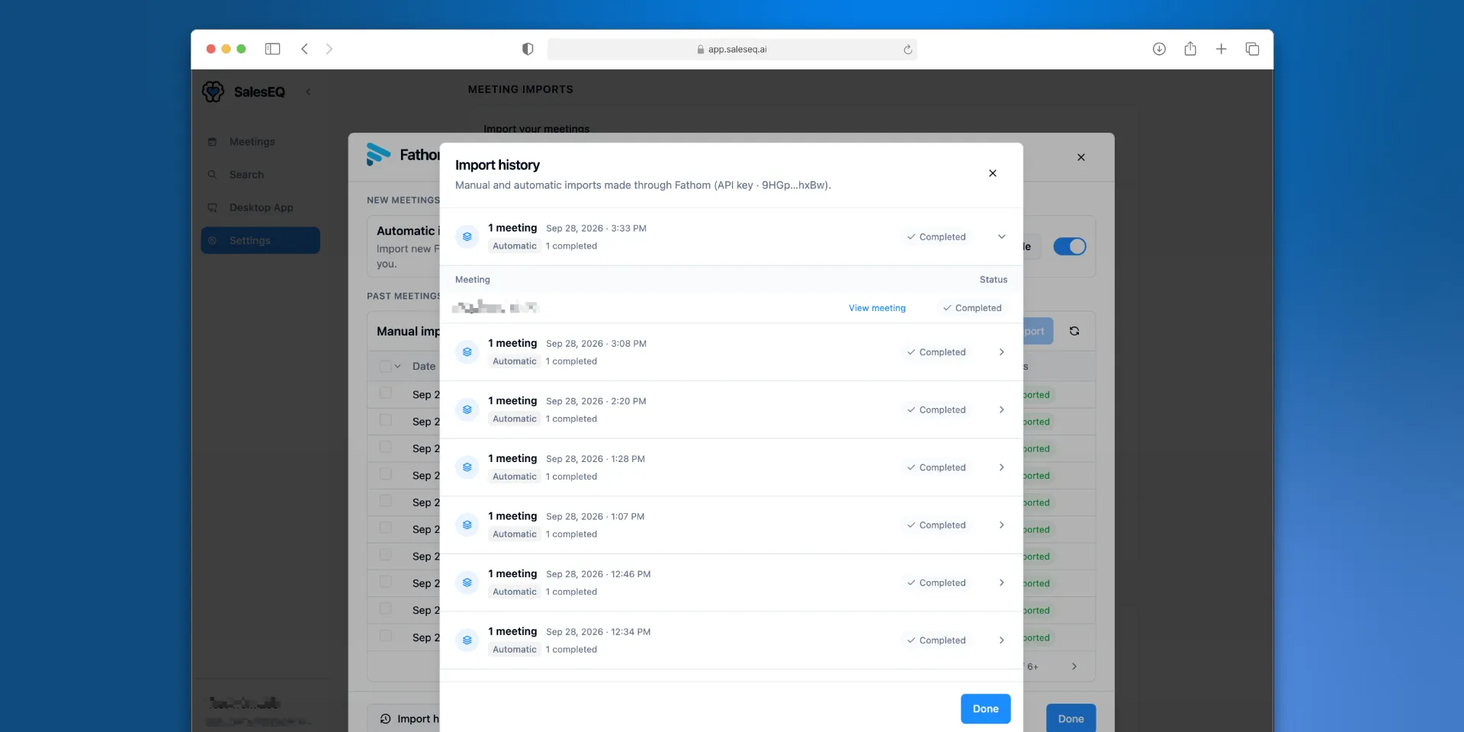Collapse the SalesEQ sidebar arrow
Image resolution: width=1464 pixels, height=732 pixels.
point(308,91)
